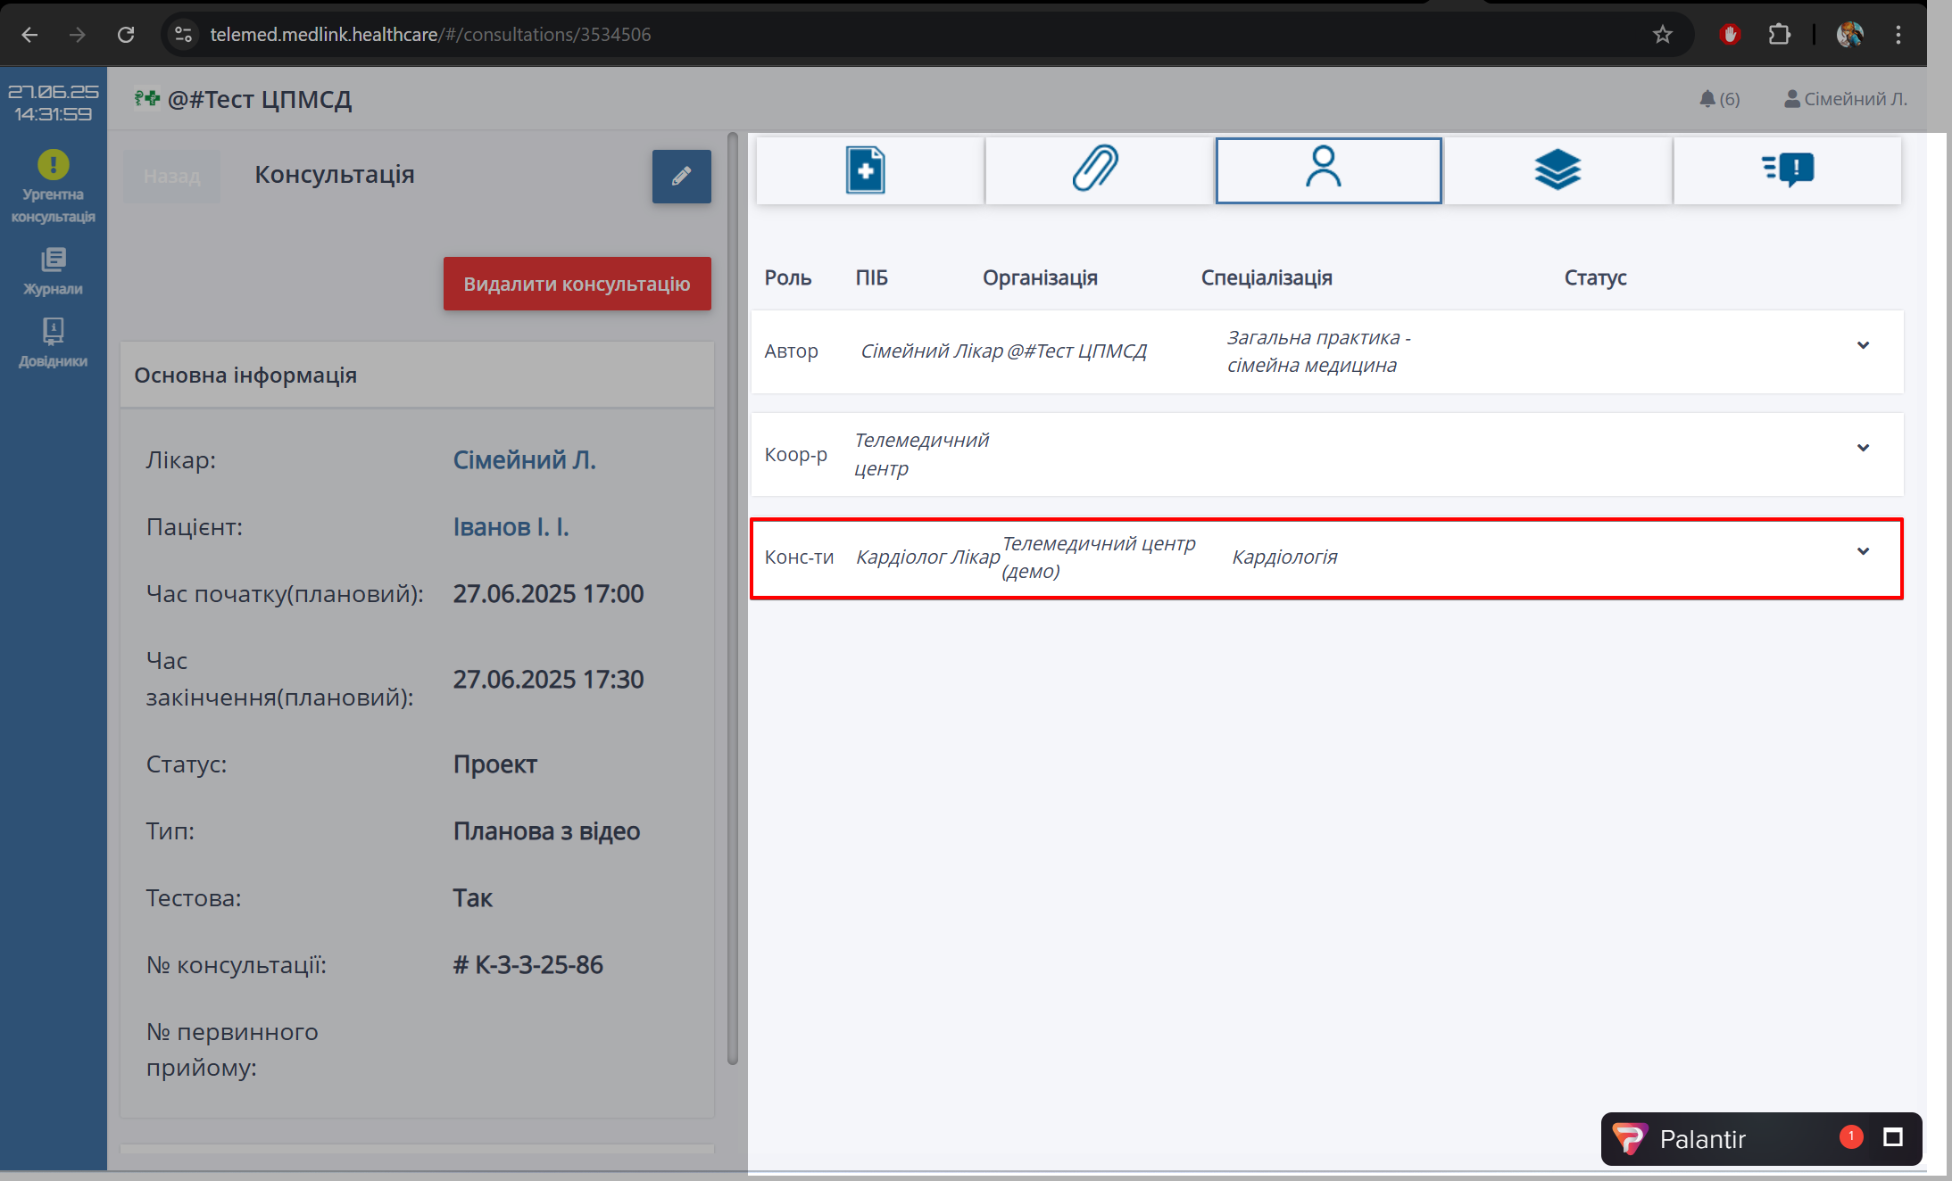Open patient link Іванов І. І.
This screenshot has width=1952, height=1181.
click(x=511, y=527)
